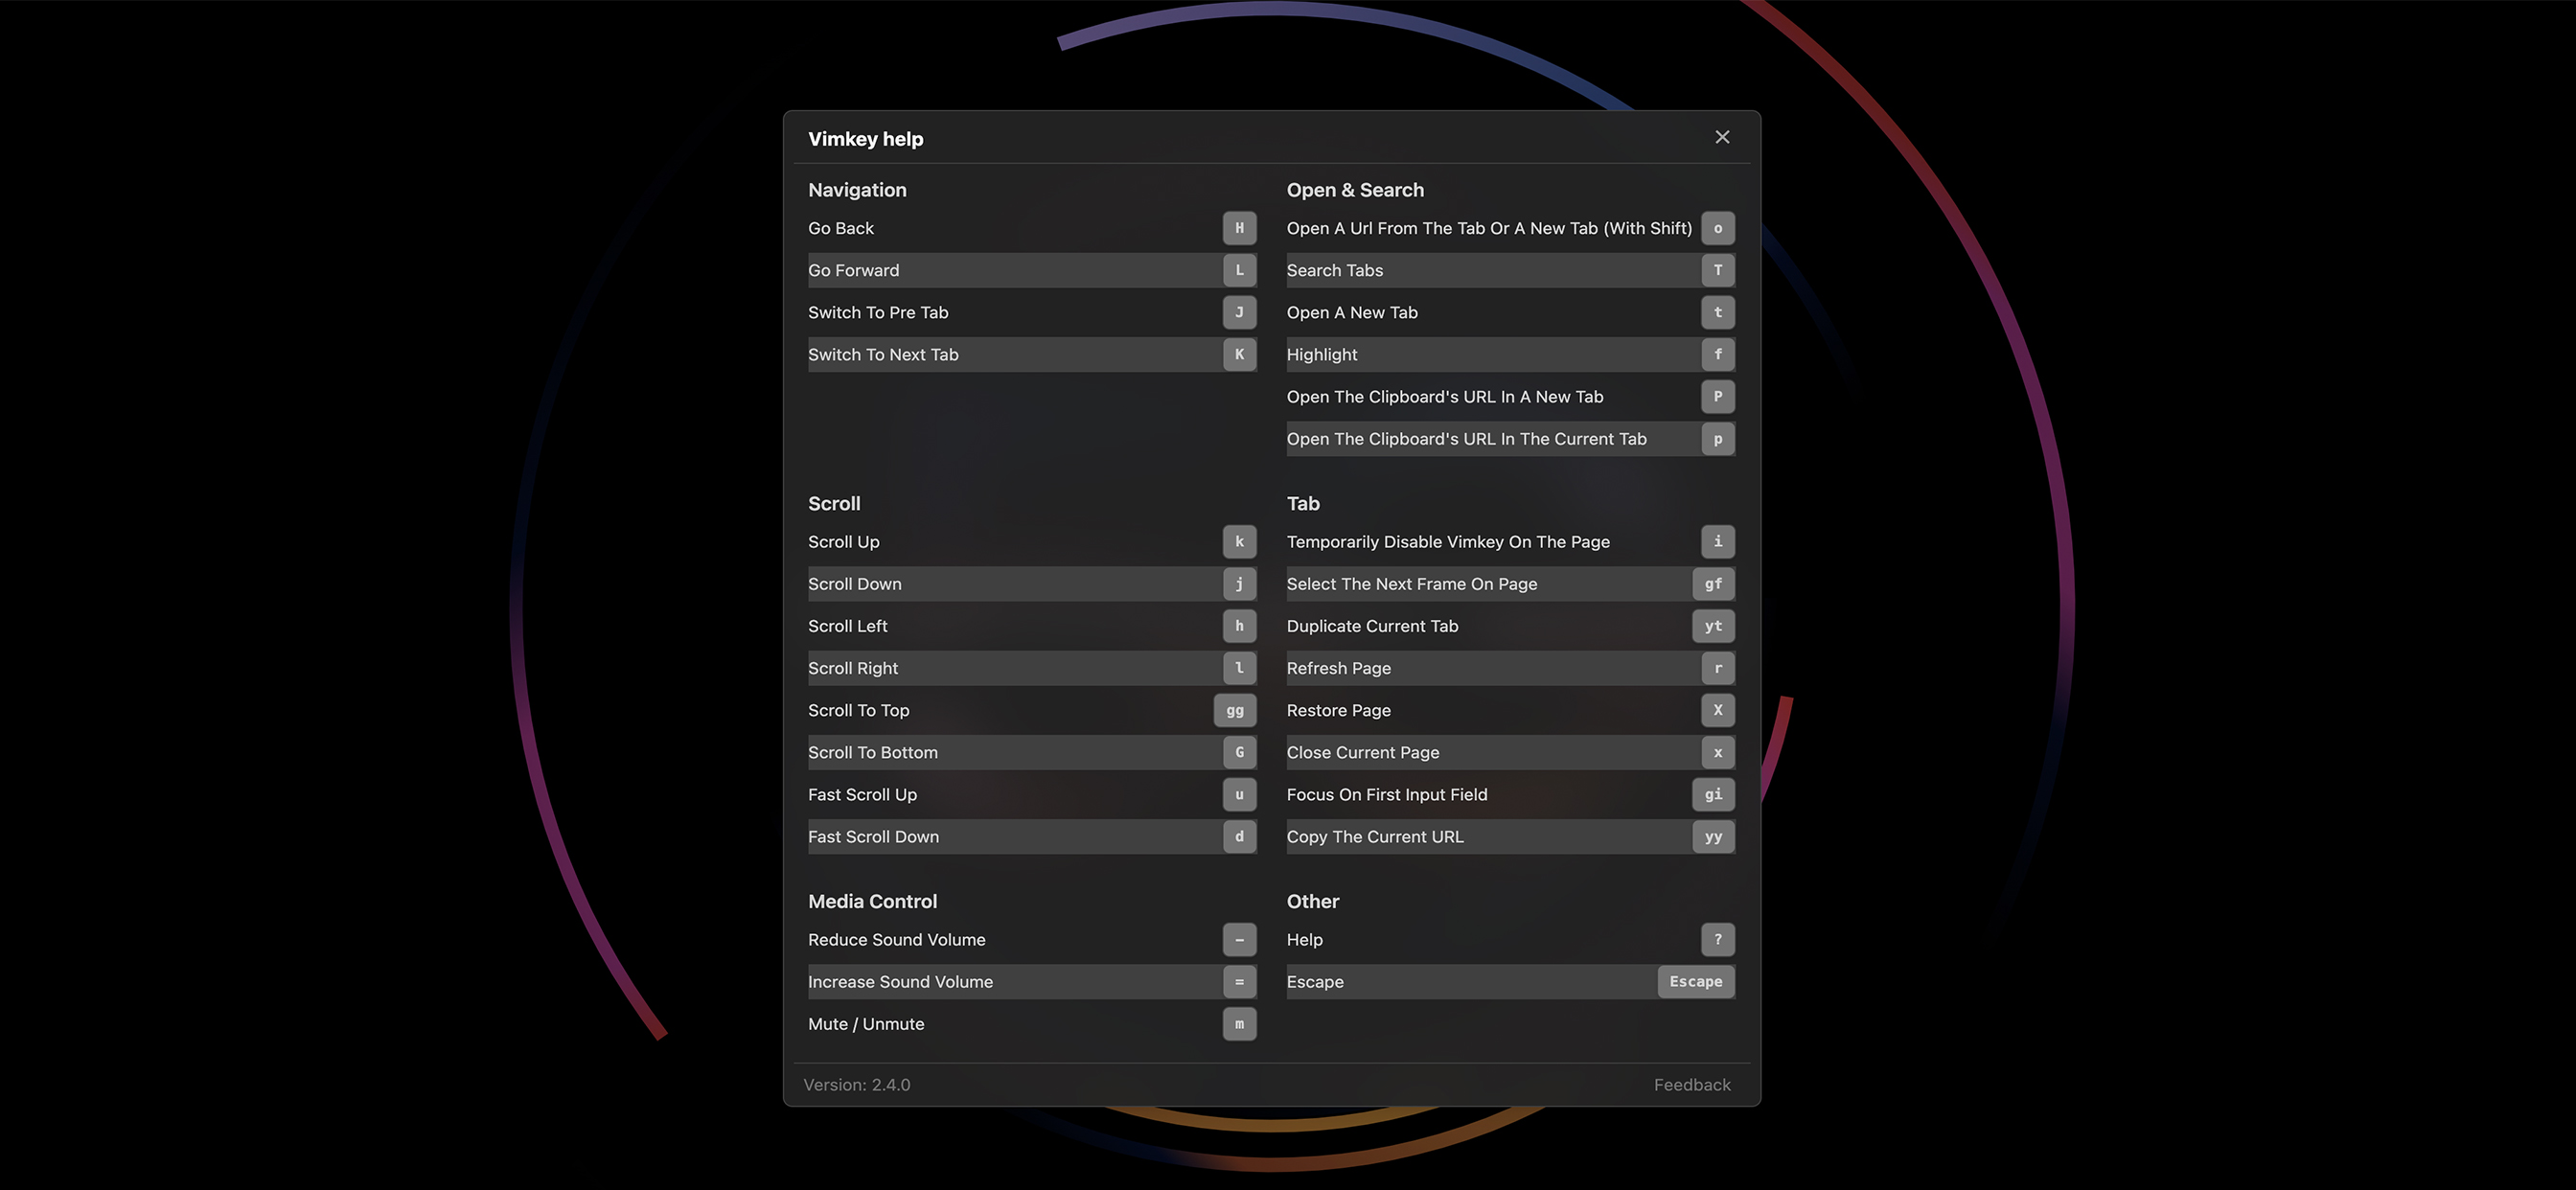Viewport: 2576px width, 1190px height.
Task: Select the Search Tabs row text
Action: coord(1335,270)
